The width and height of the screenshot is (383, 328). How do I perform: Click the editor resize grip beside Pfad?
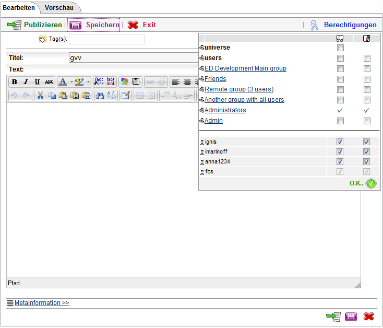[x=358, y=285]
